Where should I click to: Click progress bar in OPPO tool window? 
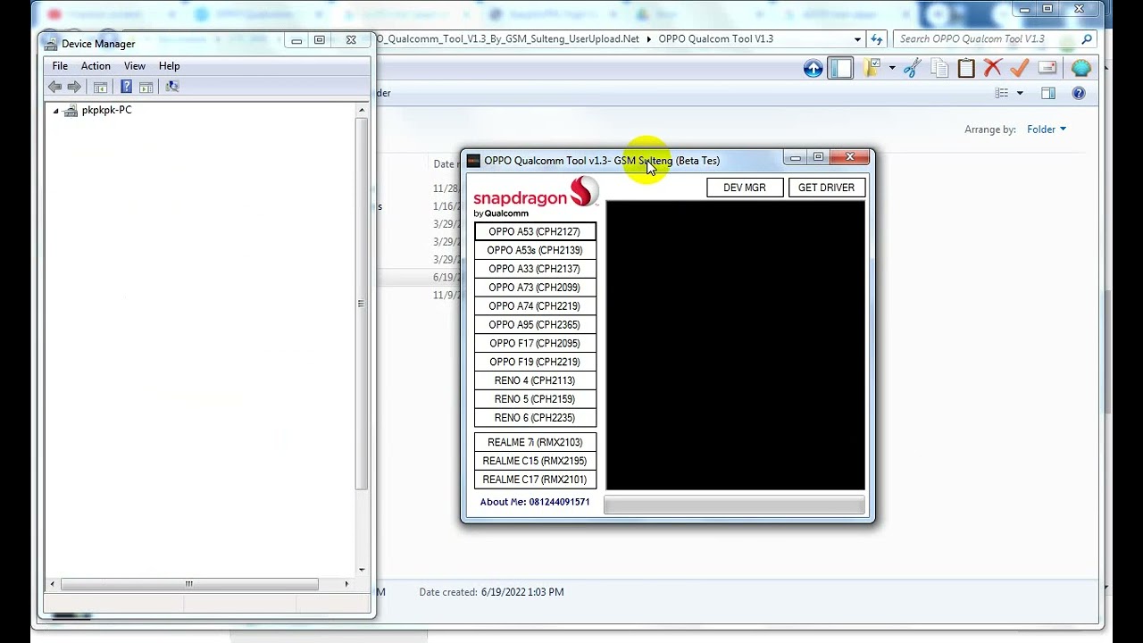point(734,505)
